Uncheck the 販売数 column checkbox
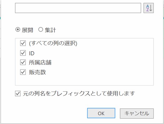The image size is (164, 124). pyautogui.click(x=23, y=72)
